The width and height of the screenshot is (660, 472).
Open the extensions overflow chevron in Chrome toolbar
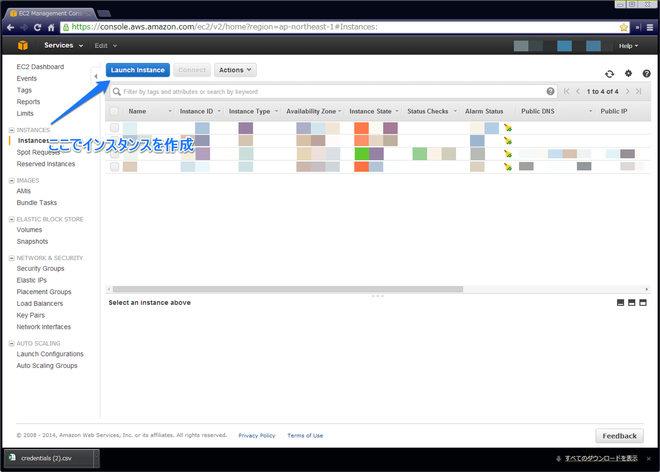tap(638, 27)
